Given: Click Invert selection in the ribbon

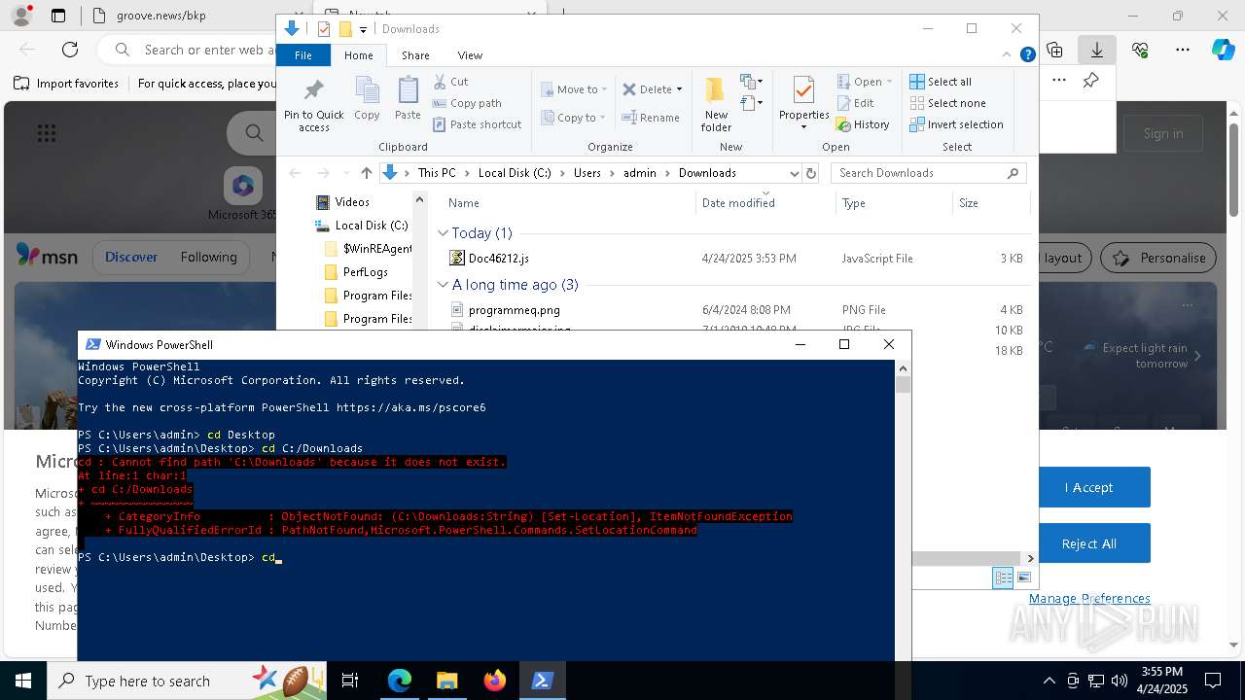Looking at the screenshot, I should pyautogui.click(x=956, y=124).
